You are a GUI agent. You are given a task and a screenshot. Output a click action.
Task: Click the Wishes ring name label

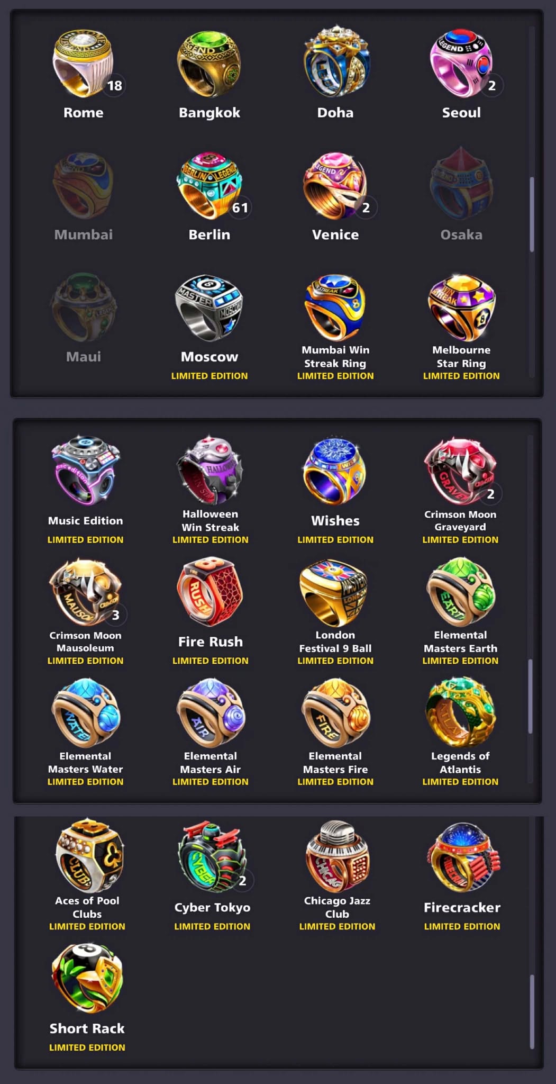[x=335, y=521]
